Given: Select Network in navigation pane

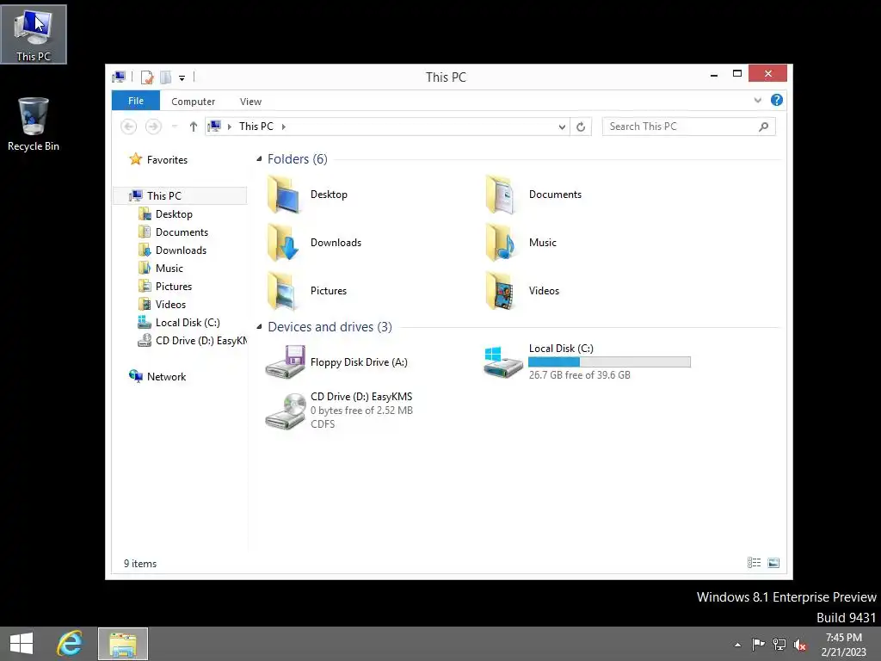Looking at the screenshot, I should (x=158, y=377).
